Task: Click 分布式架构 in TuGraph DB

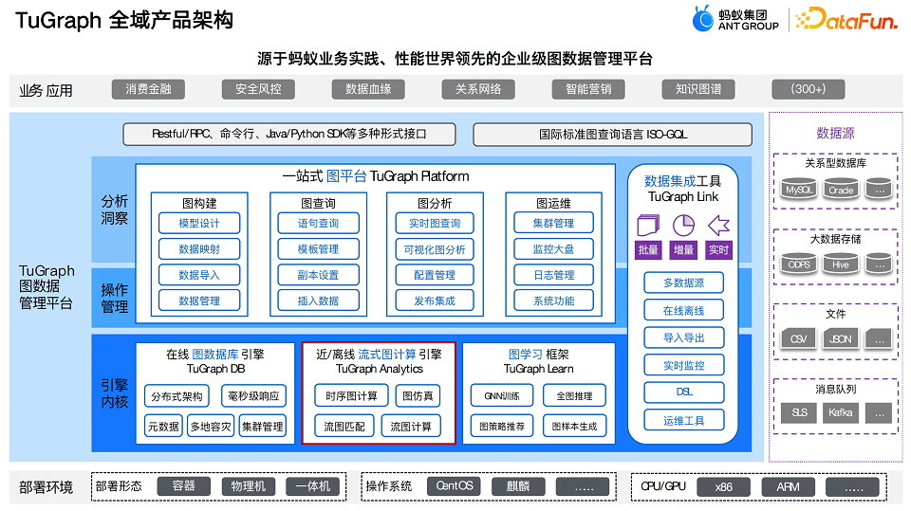Action: tap(177, 396)
